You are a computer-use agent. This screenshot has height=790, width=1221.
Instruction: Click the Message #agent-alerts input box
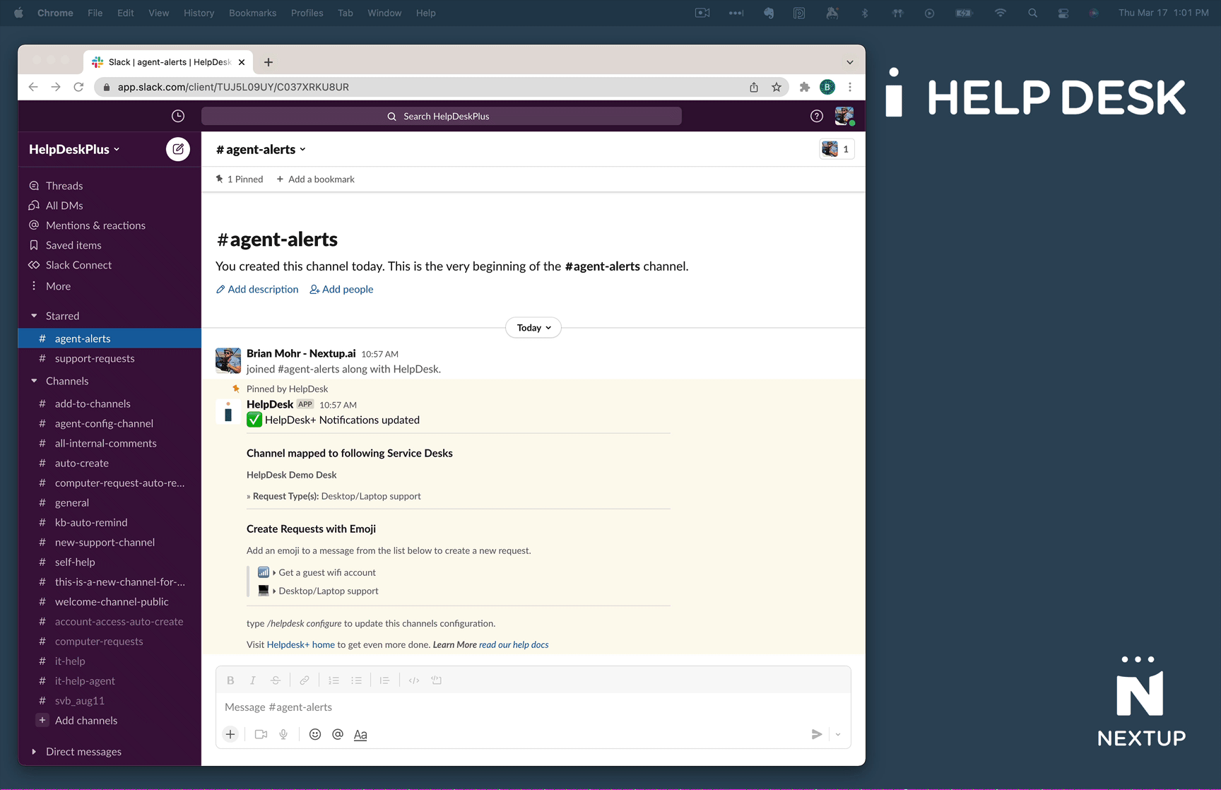tap(533, 707)
